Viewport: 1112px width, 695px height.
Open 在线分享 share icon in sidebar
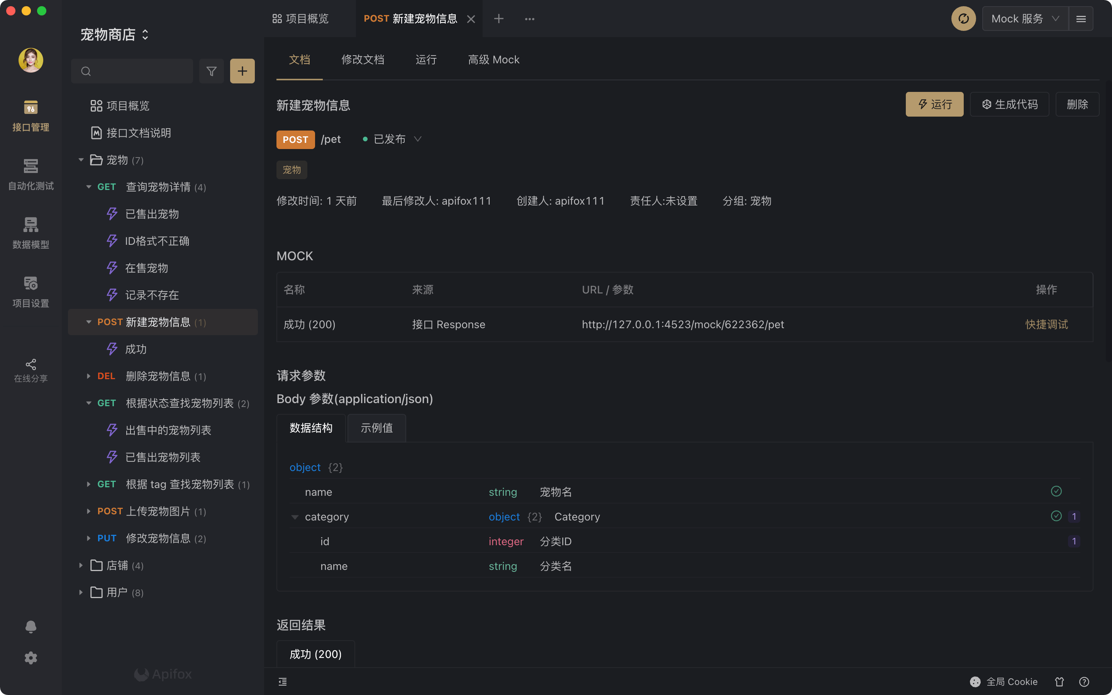point(31,371)
